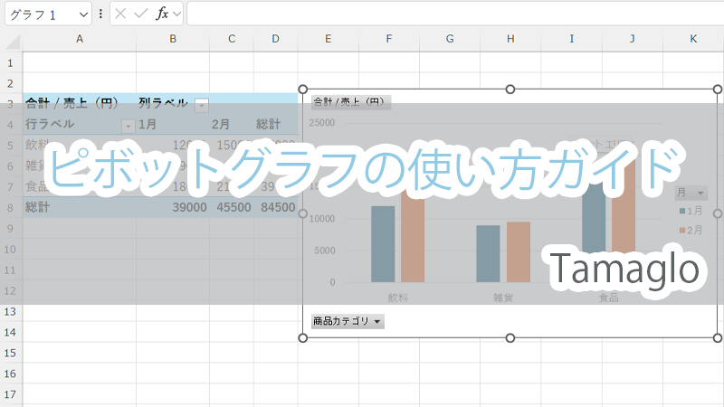This screenshot has height=407, width=724.
Task: Click the formula bar enter checkmark icon
Action: 140,14
